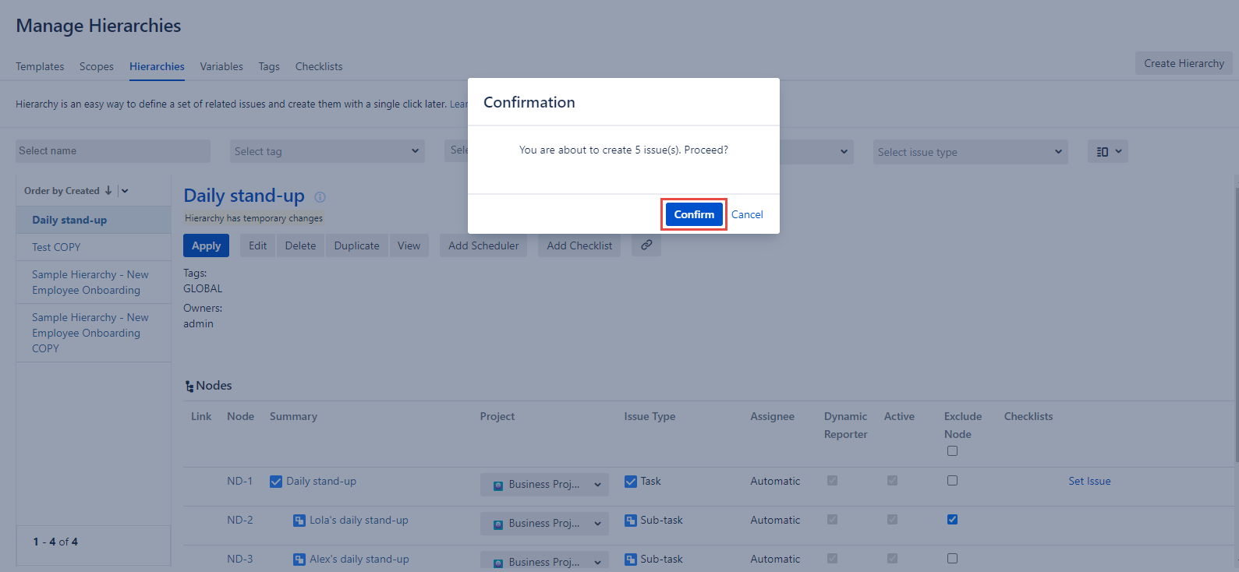
Task: Switch to the Templates tab
Action: (x=40, y=66)
